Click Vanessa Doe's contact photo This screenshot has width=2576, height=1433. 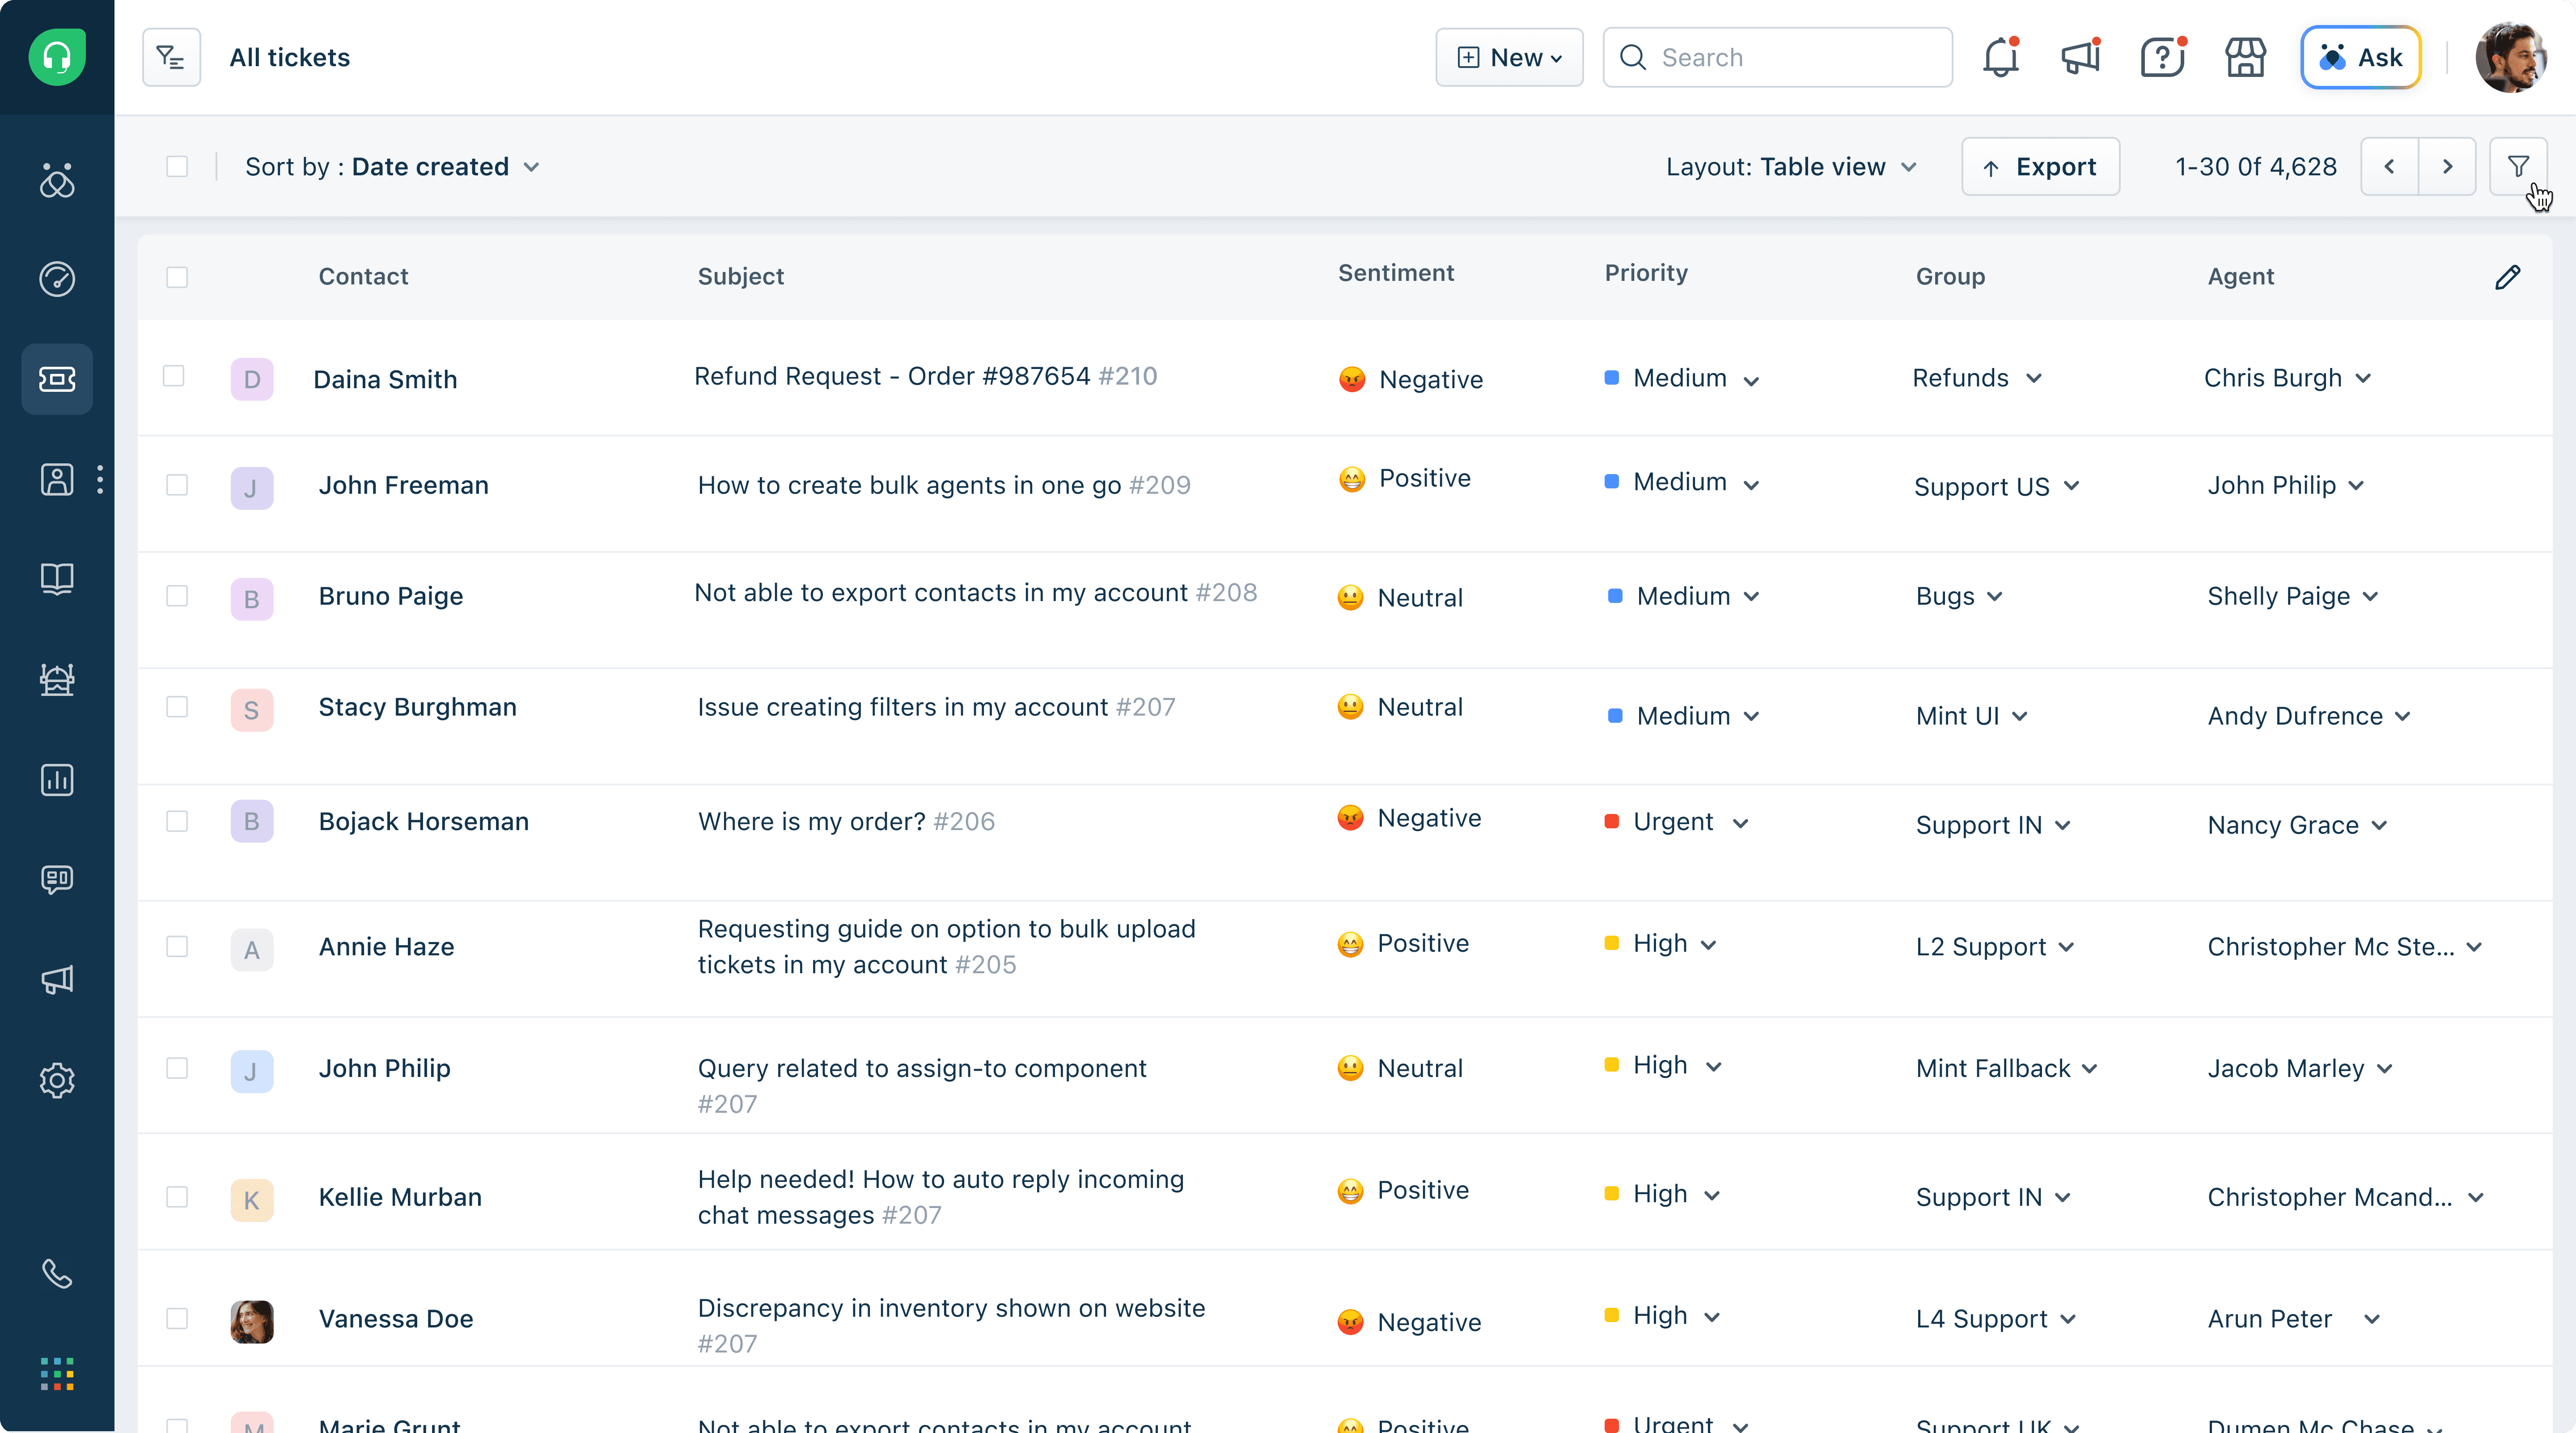[x=252, y=1321]
